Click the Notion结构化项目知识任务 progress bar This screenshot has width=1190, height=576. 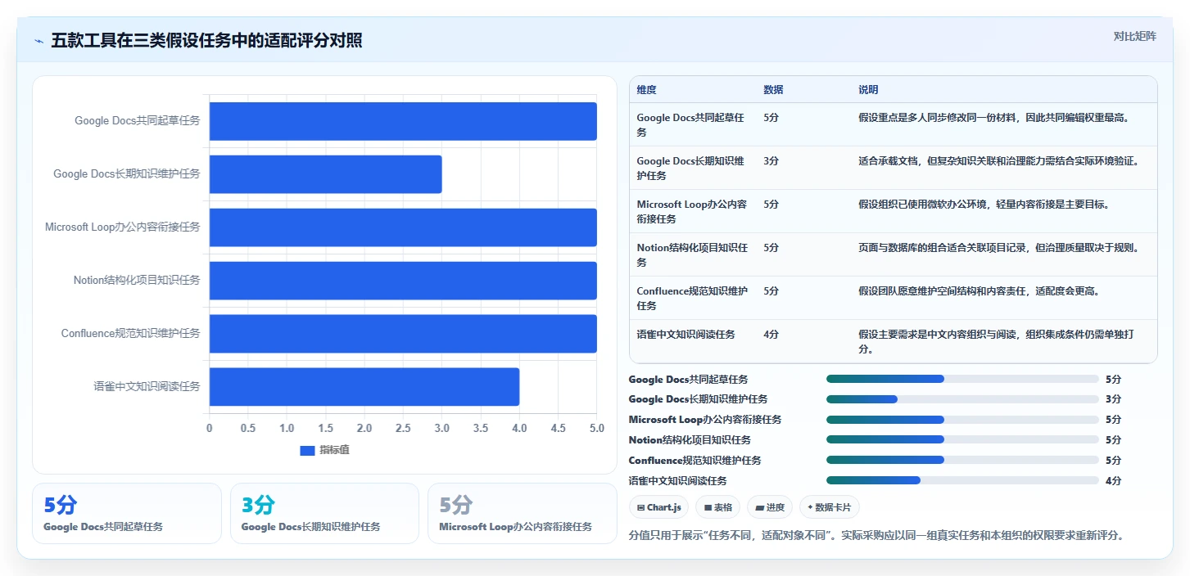point(962,440)
